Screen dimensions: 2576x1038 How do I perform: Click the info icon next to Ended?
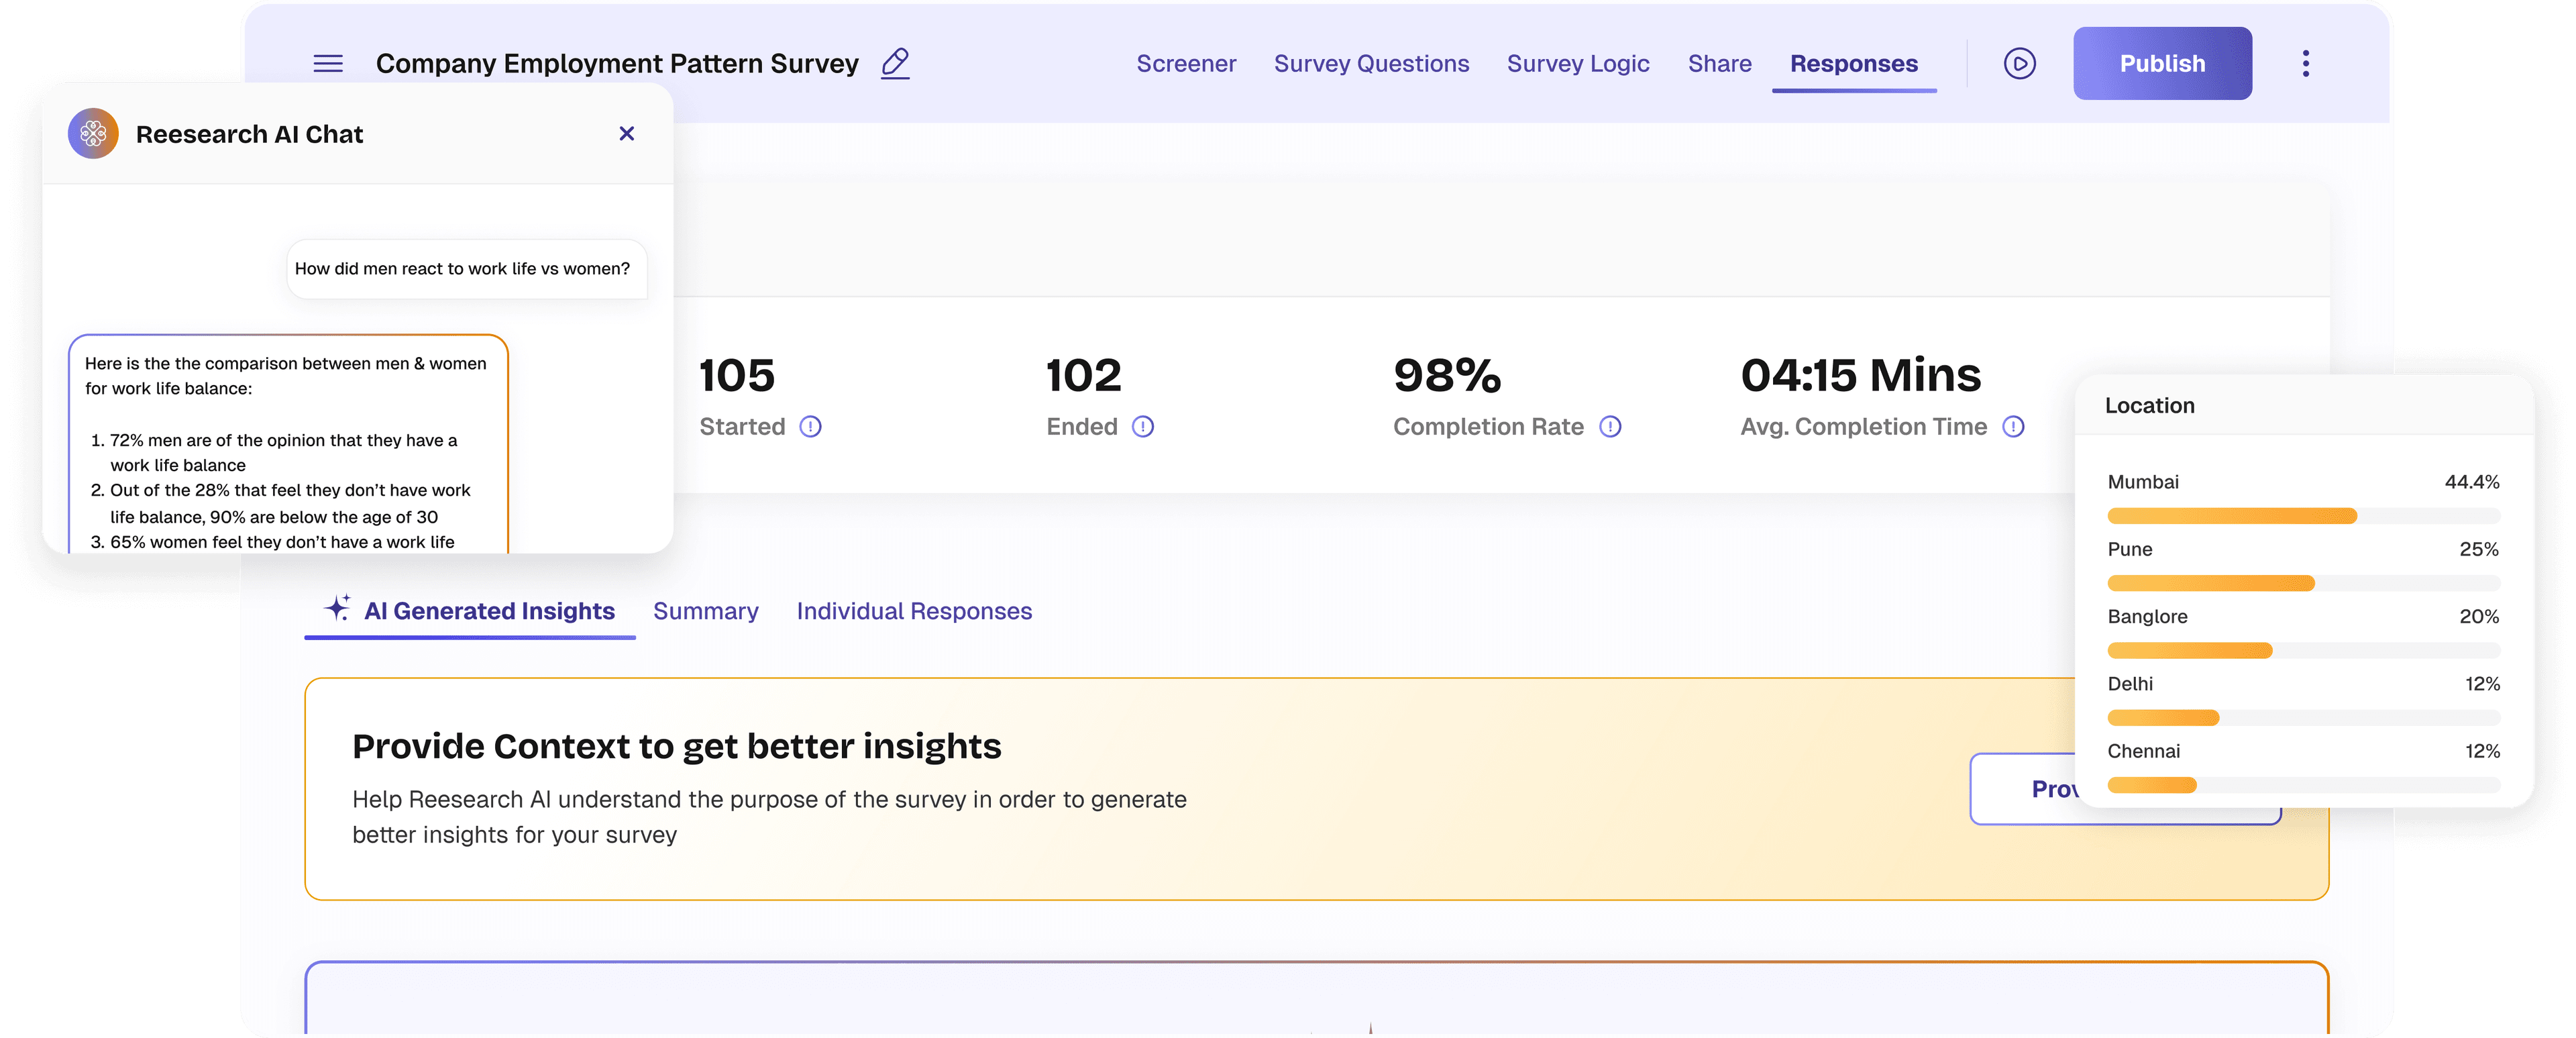pos(1143,427)
